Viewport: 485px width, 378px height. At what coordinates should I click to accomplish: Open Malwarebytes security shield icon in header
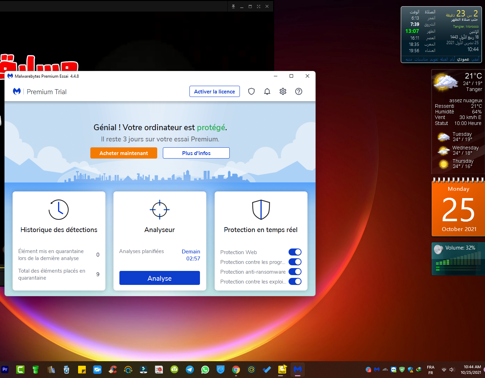pyautogui.click(x=251, y=91)
